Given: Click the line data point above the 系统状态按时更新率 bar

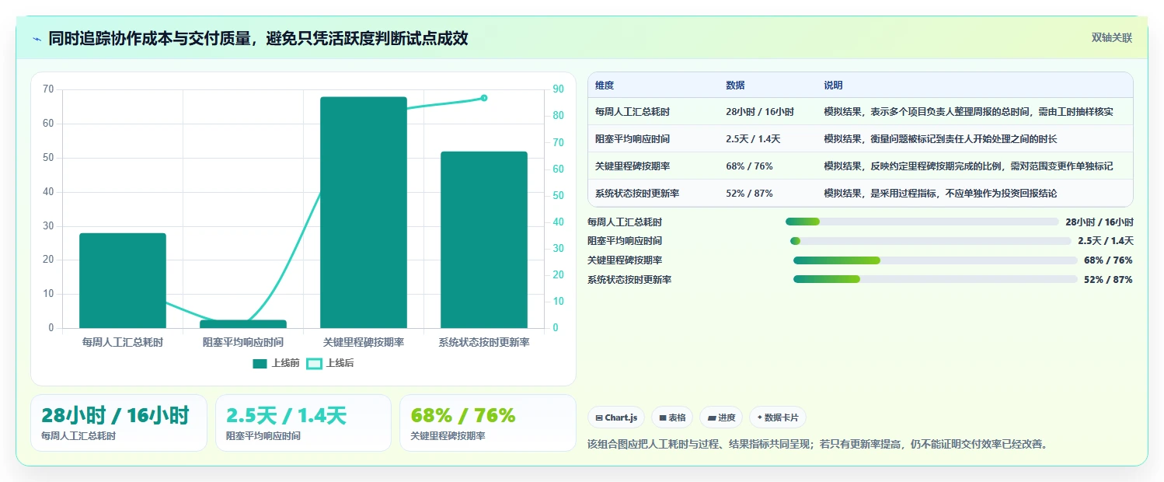Looking at the screenshot, I should [484, 98].
